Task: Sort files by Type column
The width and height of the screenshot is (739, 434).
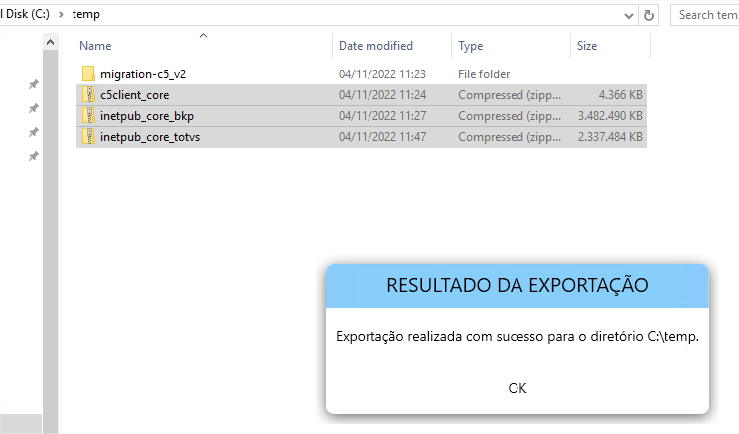Action: click(471, 46)
